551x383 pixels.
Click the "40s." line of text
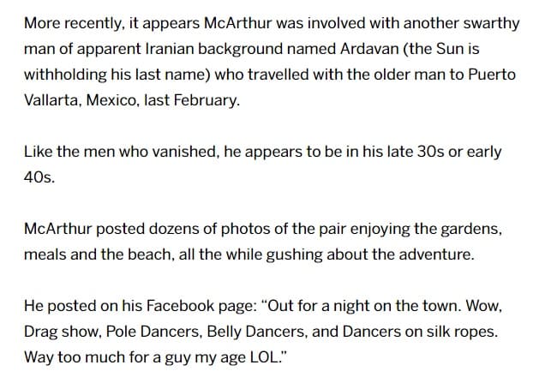pos(39,177)
